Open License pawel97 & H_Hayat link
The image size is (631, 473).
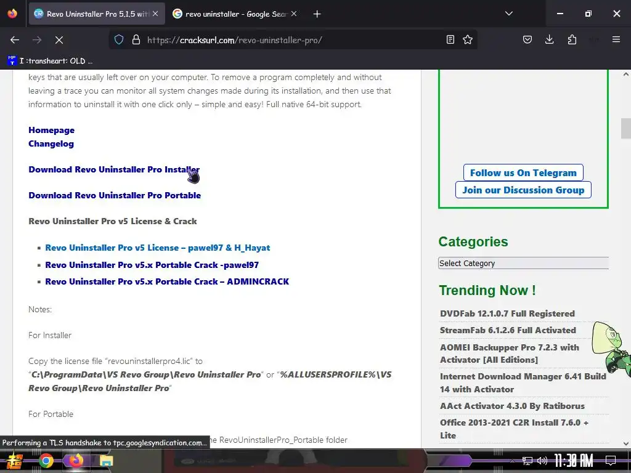coord(157,248)
